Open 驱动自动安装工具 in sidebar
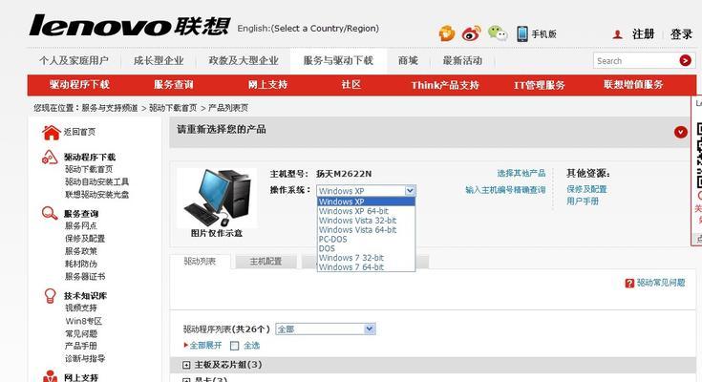The image size is (702, 382). pos(96,181)
